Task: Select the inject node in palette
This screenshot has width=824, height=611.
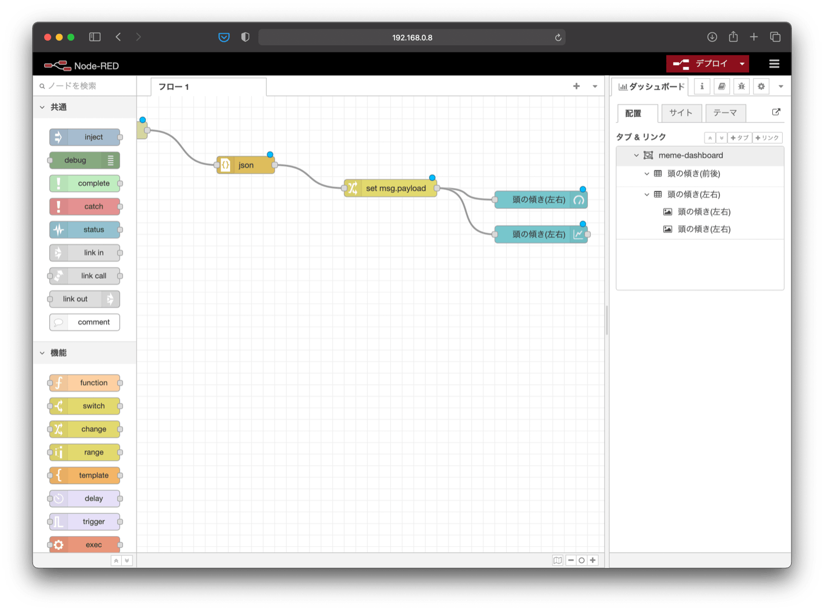Action: pyautogui.click(x=85, y=137)
